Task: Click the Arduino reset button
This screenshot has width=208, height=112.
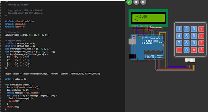Action: [x=134, y=36]
